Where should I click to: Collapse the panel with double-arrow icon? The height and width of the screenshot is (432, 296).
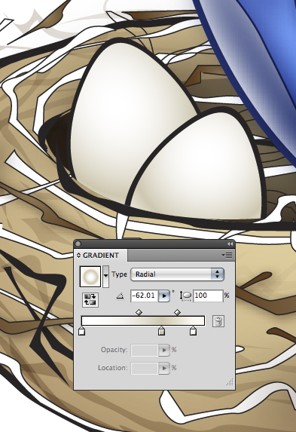pos(230,244)
